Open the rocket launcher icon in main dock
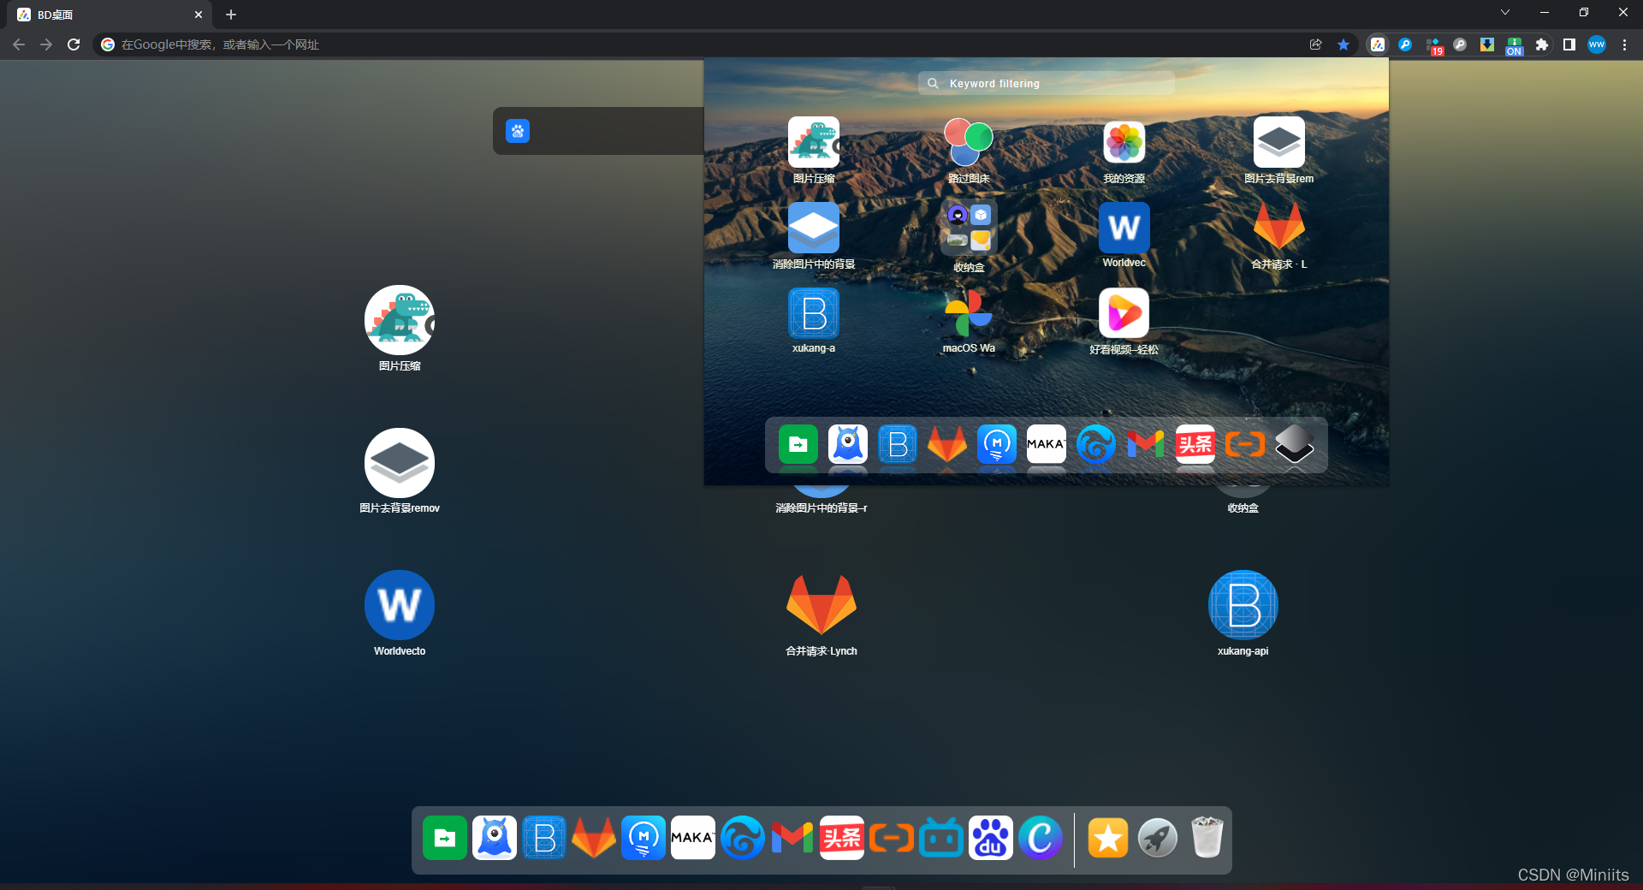1643x890 pixels. click(x=1158, y=838)
